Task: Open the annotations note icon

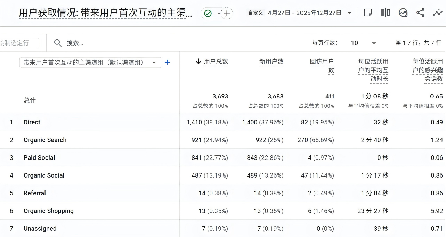Action: click(368, 13)
